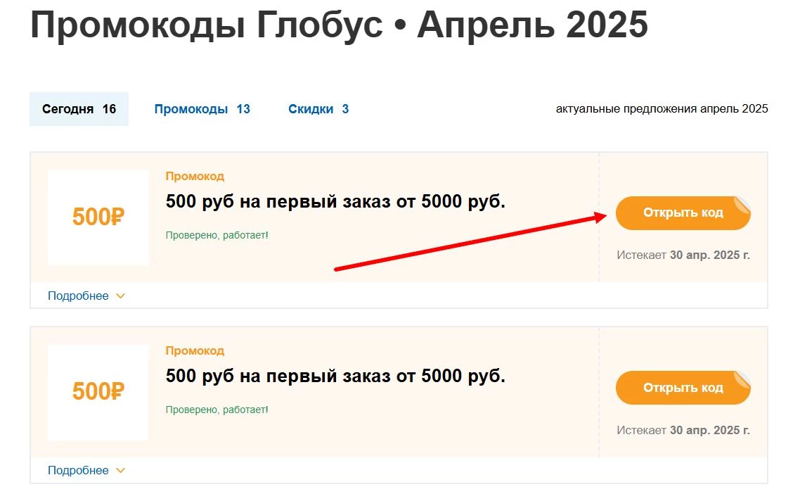Click the Проверено, работает! label on second coupon

pos(216,410)
